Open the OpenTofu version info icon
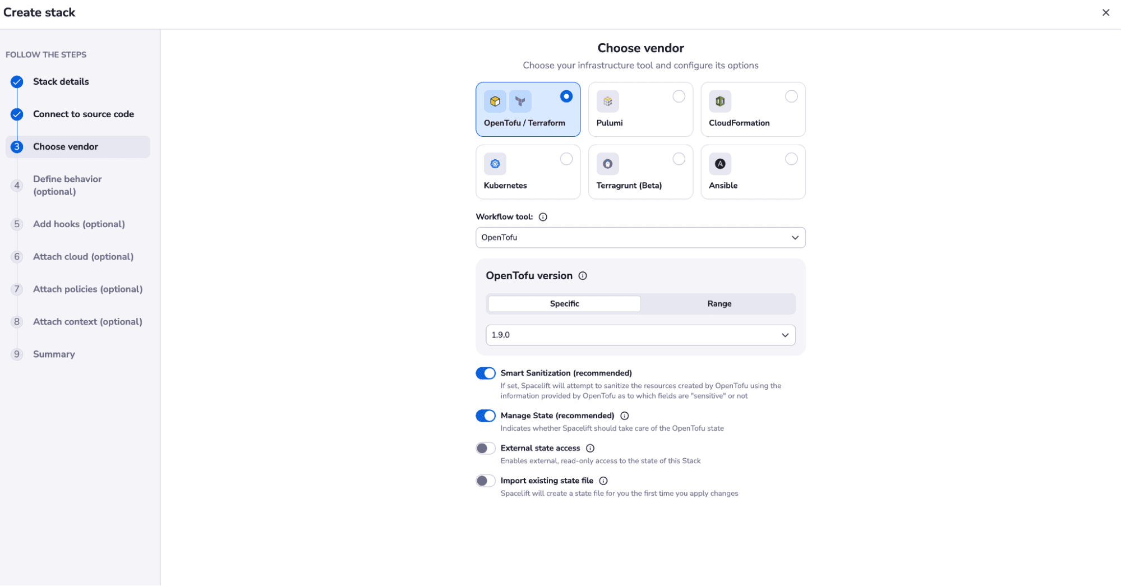 tap(583, 276)
